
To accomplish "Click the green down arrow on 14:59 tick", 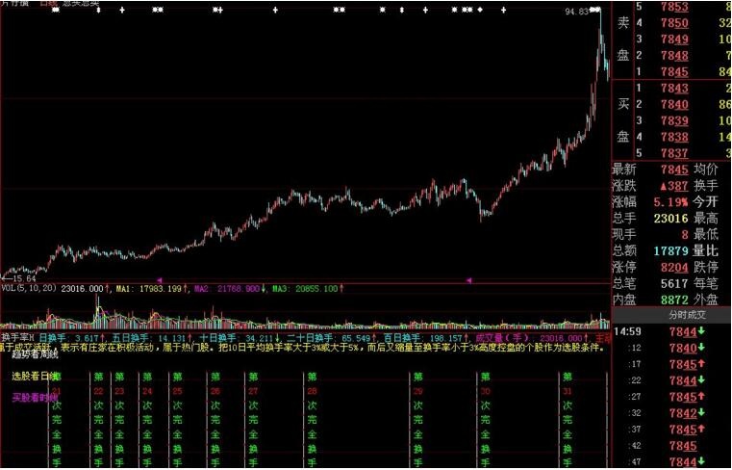I will (x=701, y=332).
